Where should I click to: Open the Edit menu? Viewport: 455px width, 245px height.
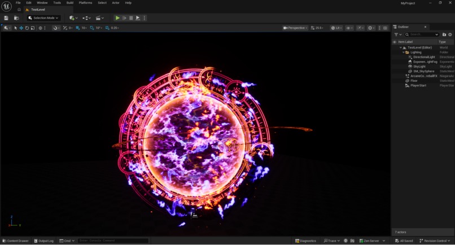[x=29, y=3]
